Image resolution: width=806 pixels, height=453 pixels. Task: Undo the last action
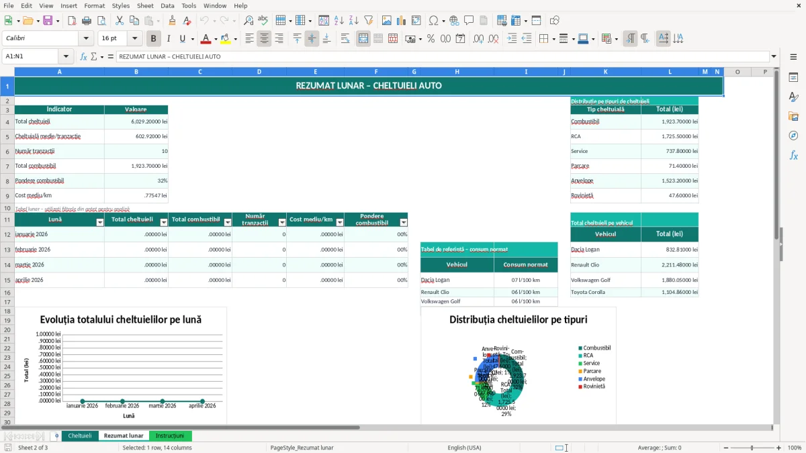coord(205,21)
